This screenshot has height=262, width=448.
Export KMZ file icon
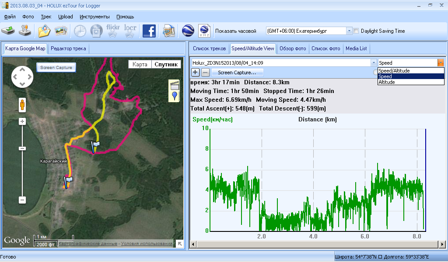[x=205, y=31]
